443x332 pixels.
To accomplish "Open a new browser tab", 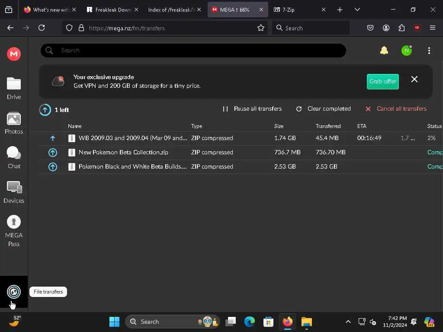I will (340, 10).
